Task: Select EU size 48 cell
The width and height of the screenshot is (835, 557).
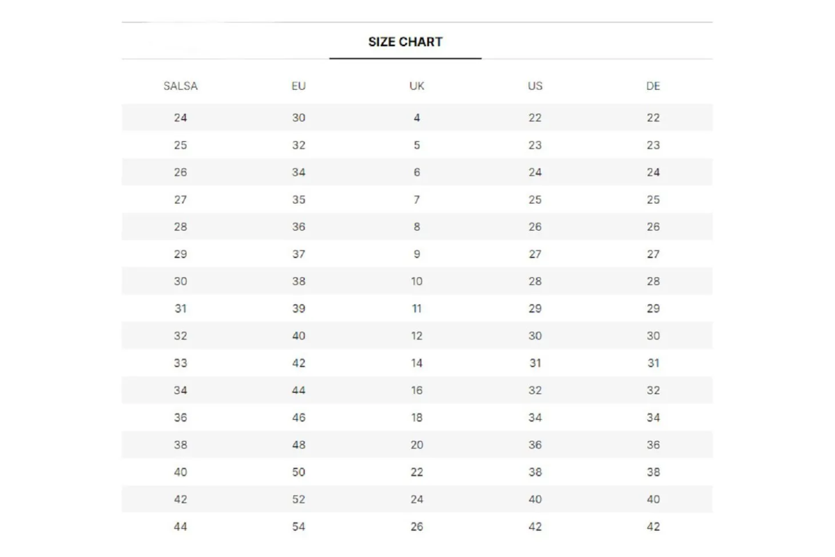Action: [x=299, y=445]
